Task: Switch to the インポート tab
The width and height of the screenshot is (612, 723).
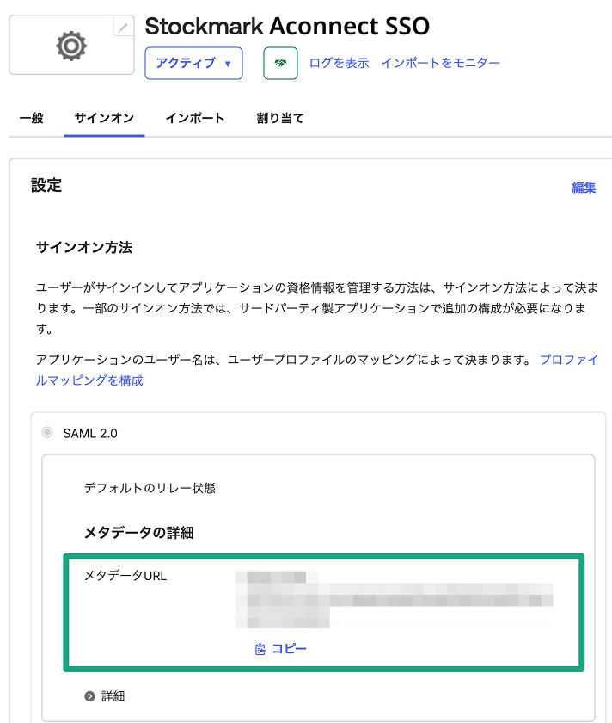Action: coord(195,119)
